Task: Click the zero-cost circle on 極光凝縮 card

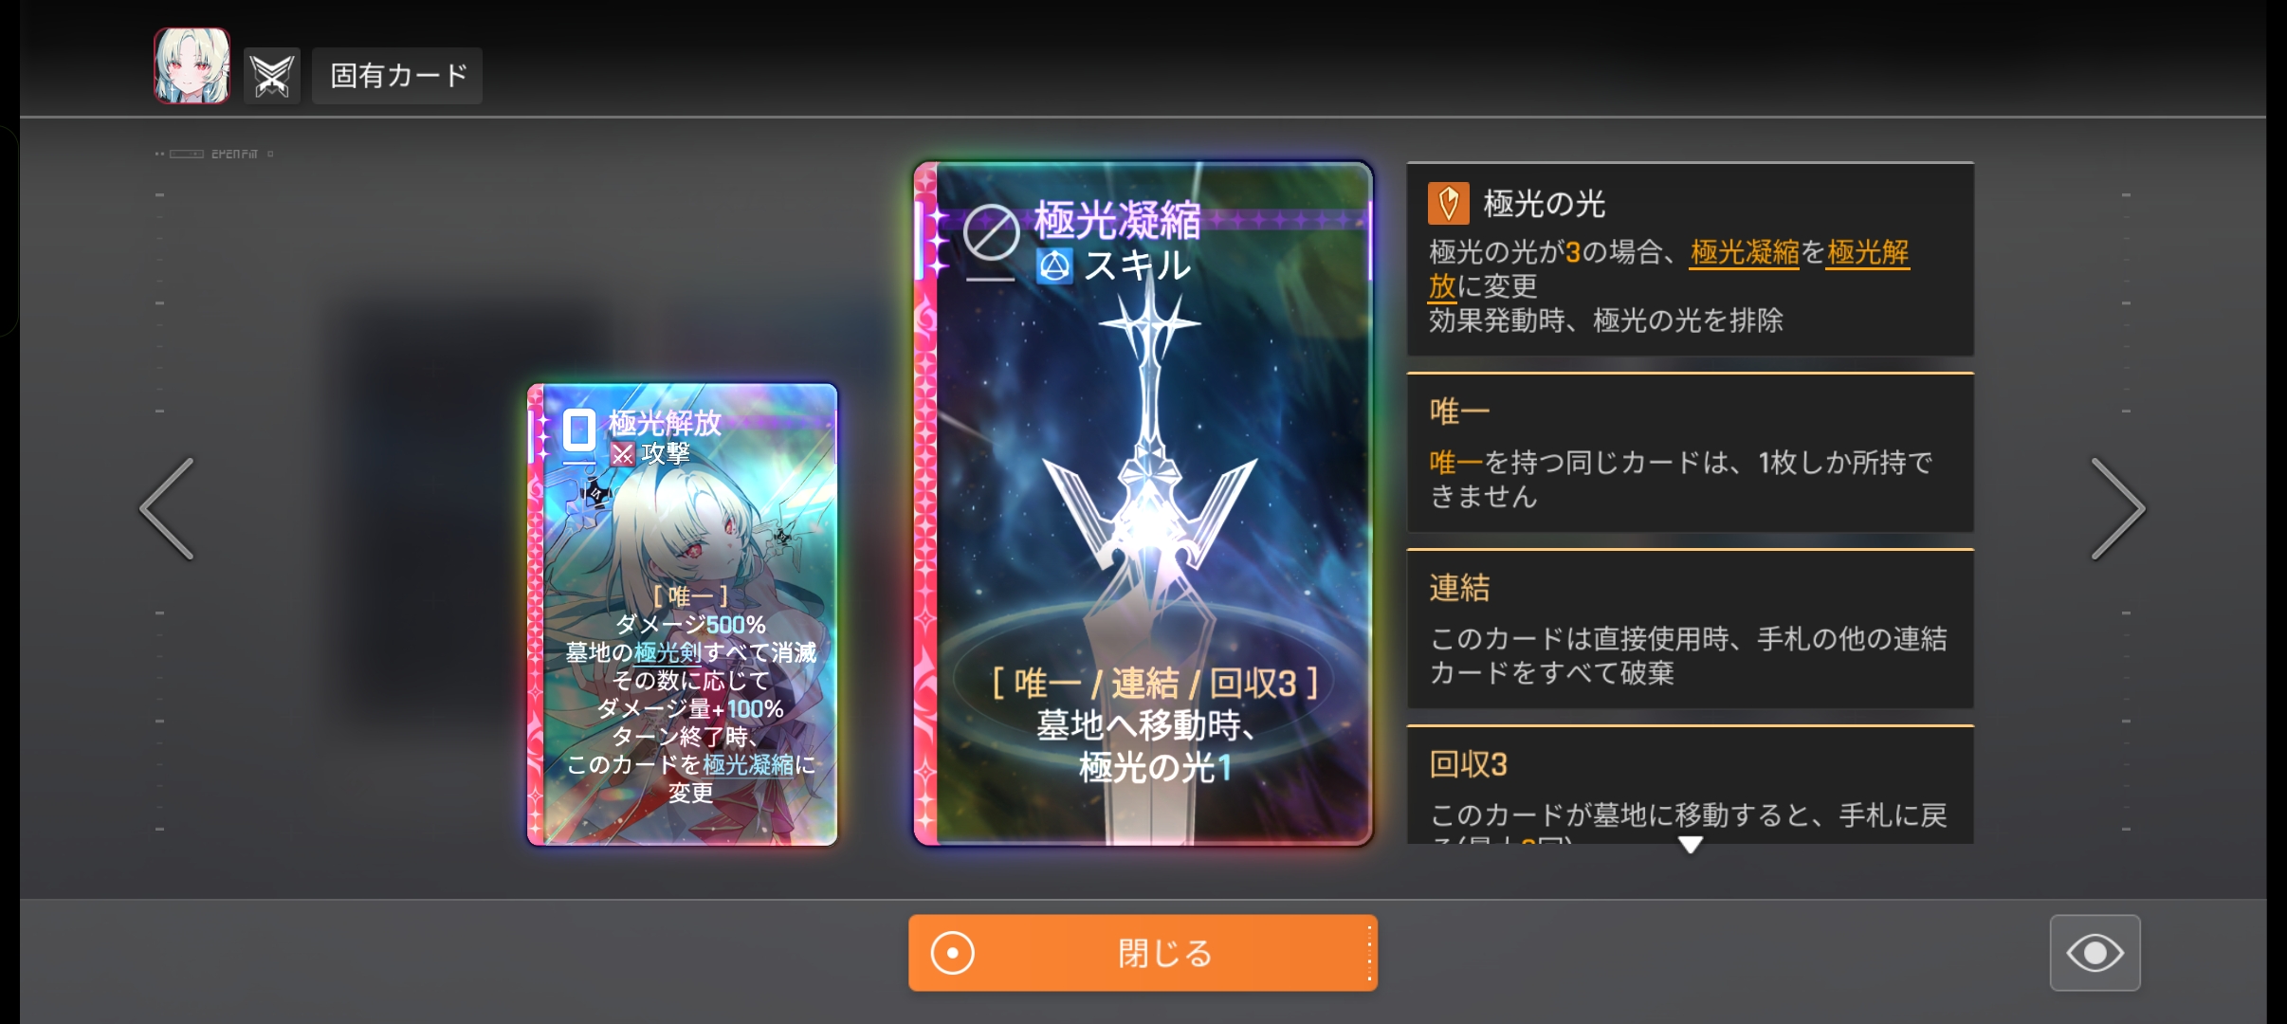Action: click(x=991, y=232)
